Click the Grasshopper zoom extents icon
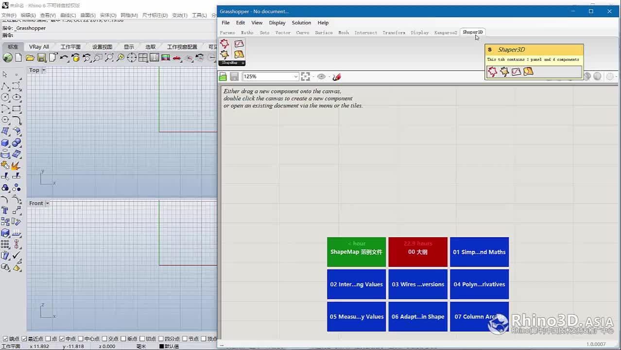 pos(305,76)
